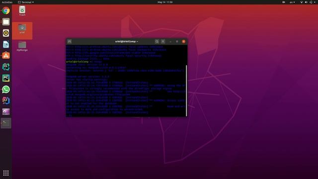This screenshot has width=318, height=179.
Task: Launch IntelliJ IDEA from the dock
Action: coord(6,100)
